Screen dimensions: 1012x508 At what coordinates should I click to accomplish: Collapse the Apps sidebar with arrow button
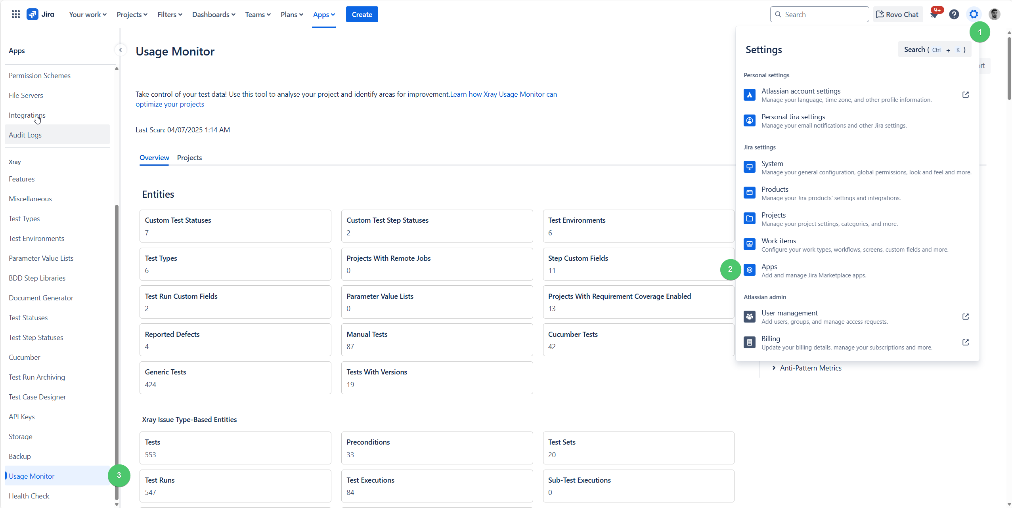(121, 50)
